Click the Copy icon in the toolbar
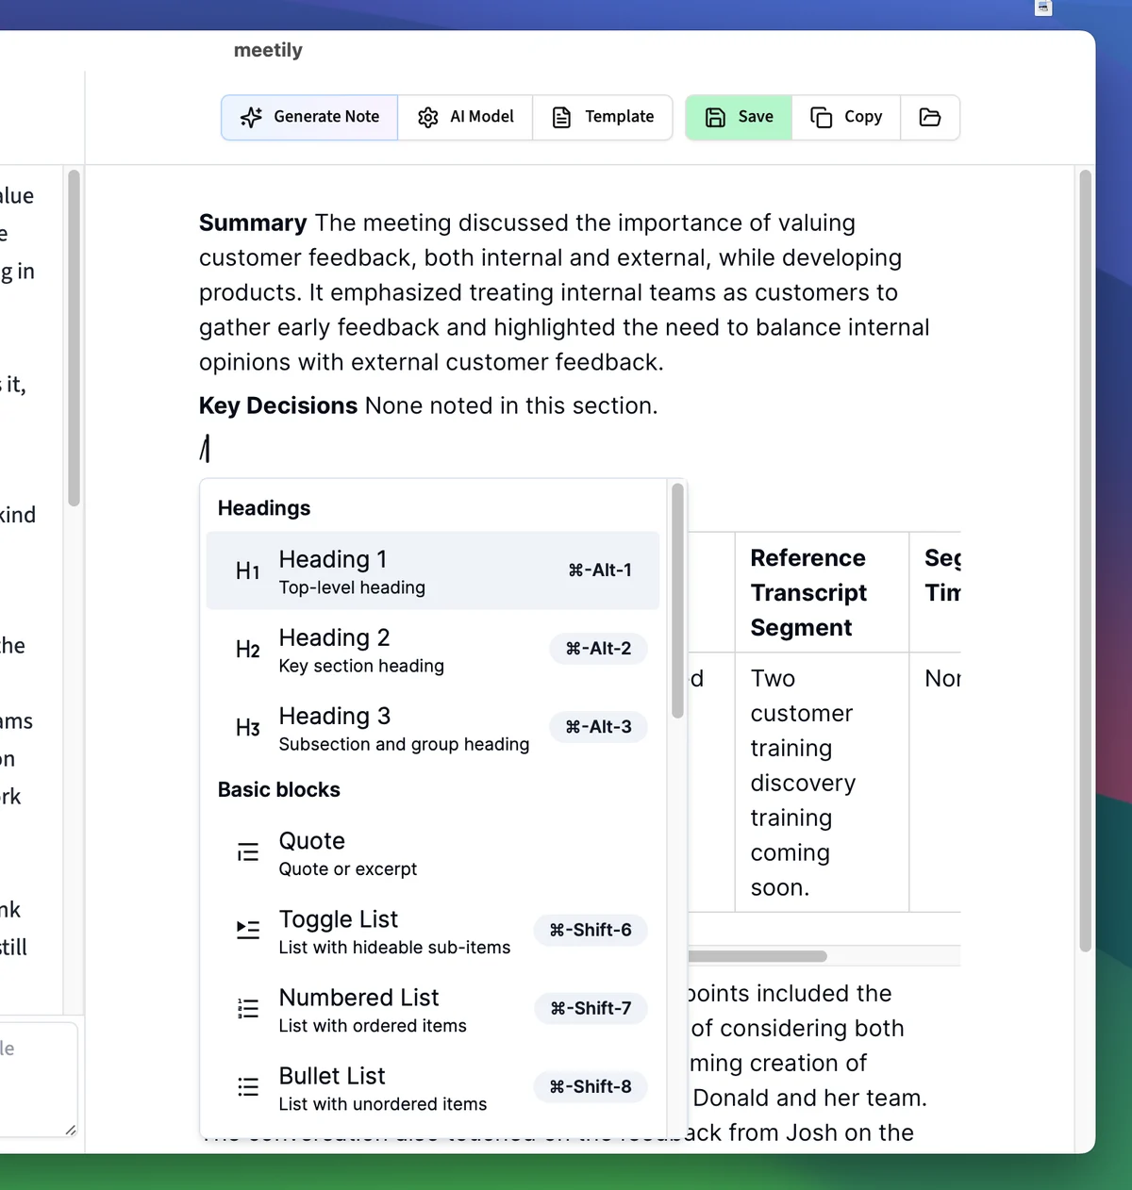The image size is (1132, 1190). point(822,117)
